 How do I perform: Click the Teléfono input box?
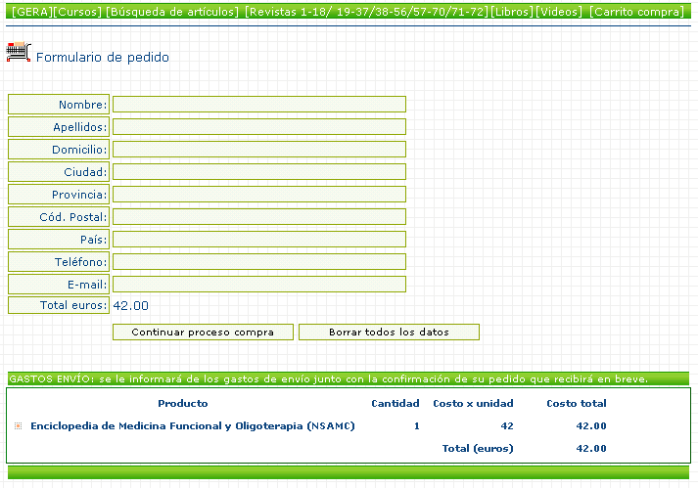pos(259,261)
